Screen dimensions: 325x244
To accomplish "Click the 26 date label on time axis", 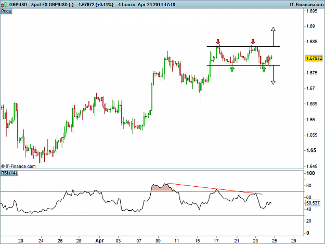I will [60, 241].
